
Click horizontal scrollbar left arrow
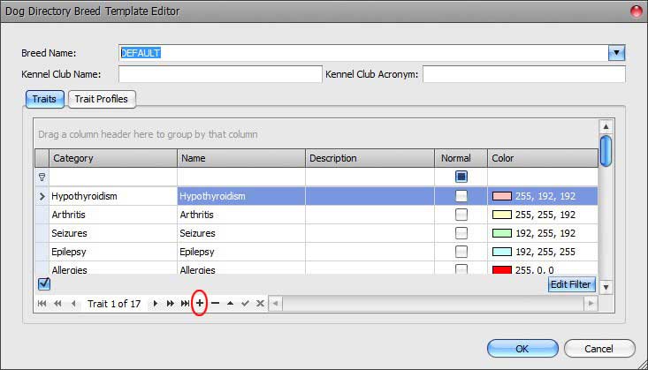(x=275, y=304)
